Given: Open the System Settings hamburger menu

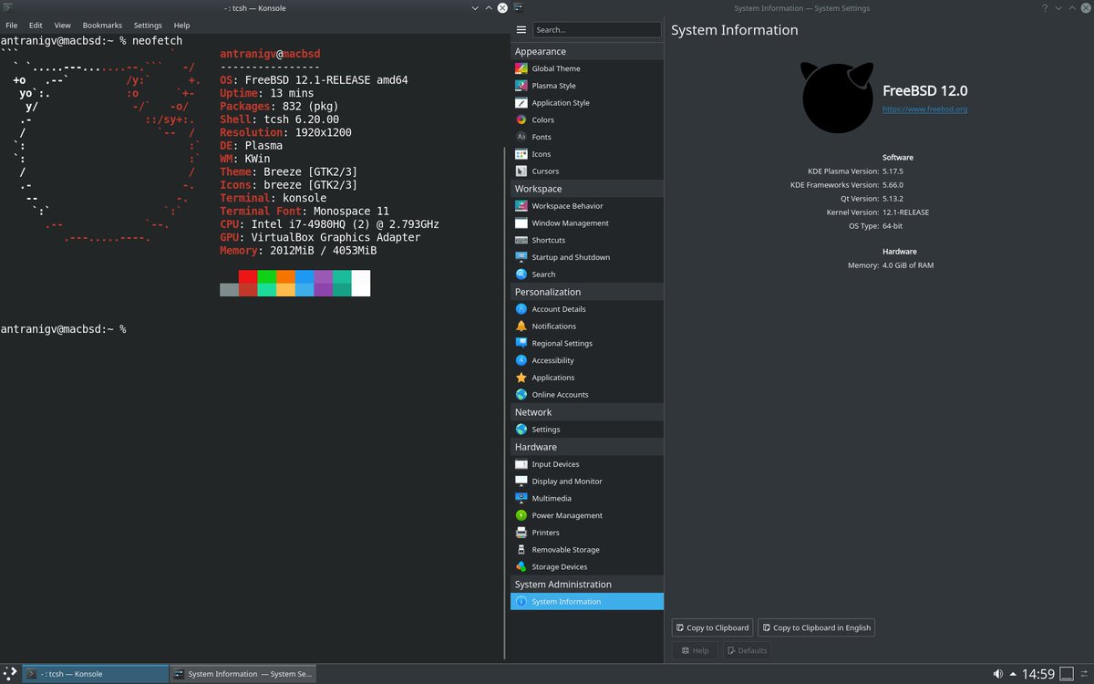Looking at the screenshot, I should pos(521,30).
